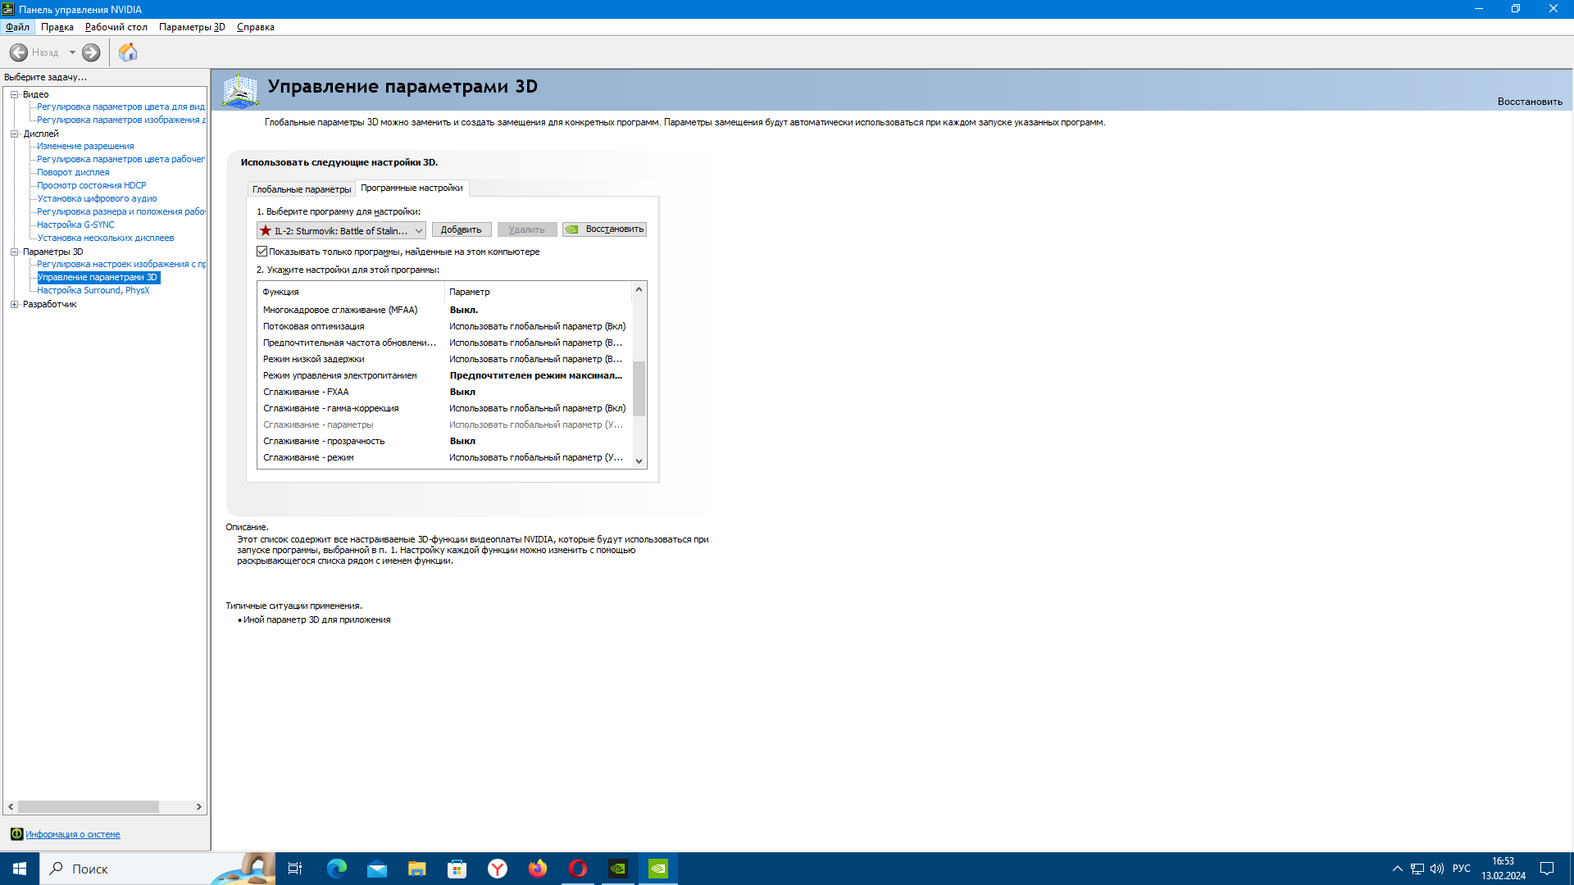
Task: Open dark NVIDIA app on taskbar
Action: [x=617, y=869]
